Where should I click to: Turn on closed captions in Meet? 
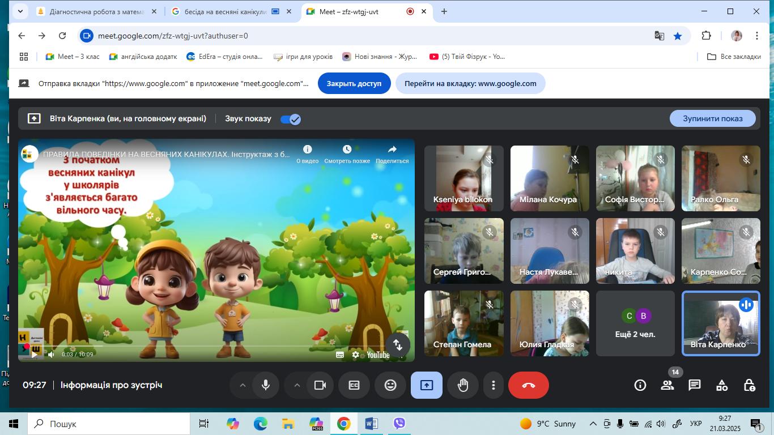354,385
